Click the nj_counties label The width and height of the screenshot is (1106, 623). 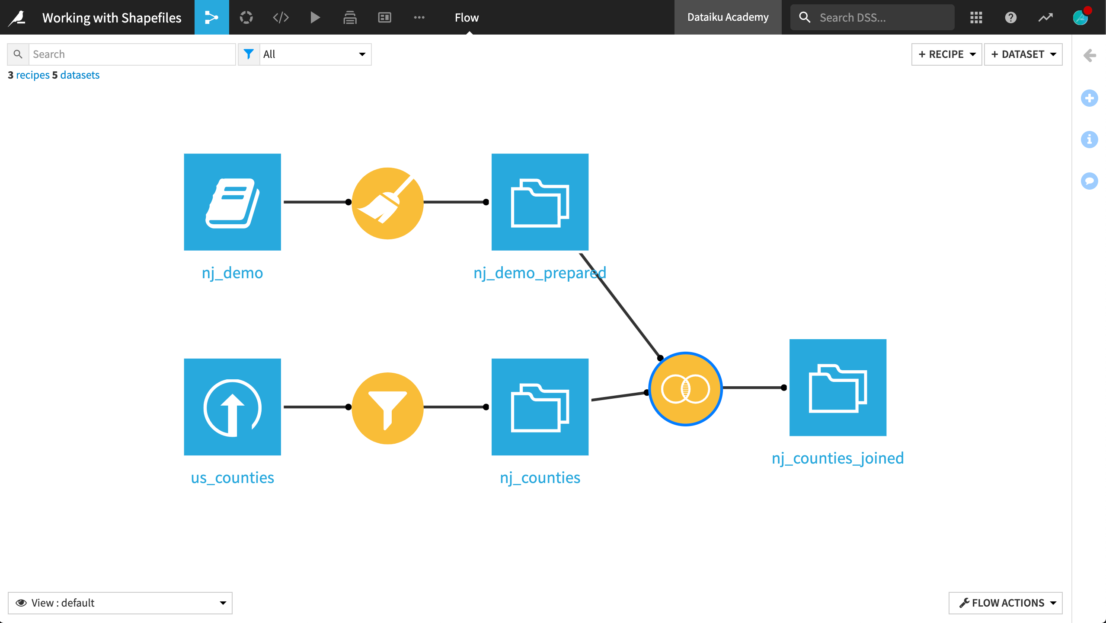point(540,477)
